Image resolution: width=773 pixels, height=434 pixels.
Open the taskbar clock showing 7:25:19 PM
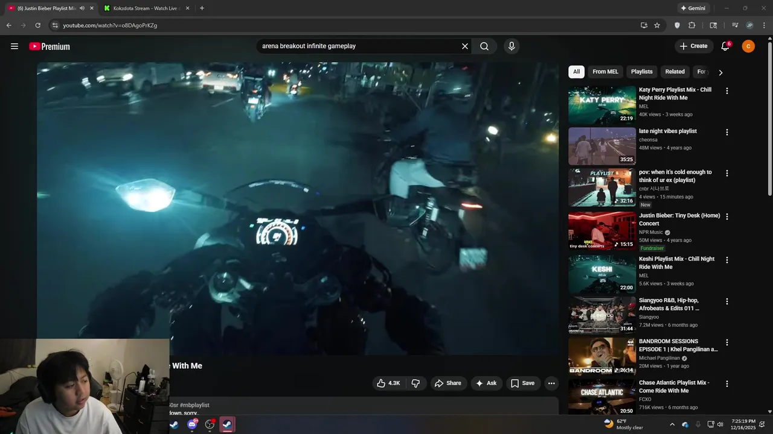coord(743,424)
